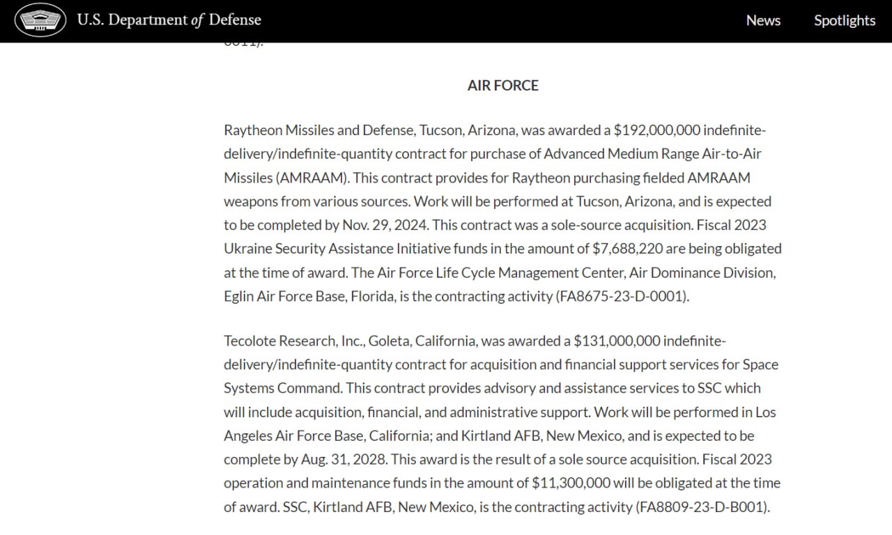Open the Spotlights menu item
Image resolution: width=892 pixels, height=535 pixels.
(x=845, y=20)
